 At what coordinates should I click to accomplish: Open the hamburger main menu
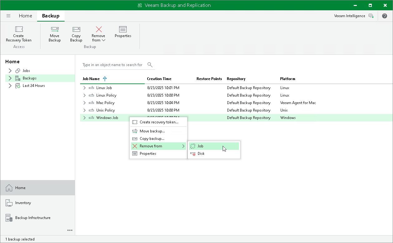click(8, 16)
